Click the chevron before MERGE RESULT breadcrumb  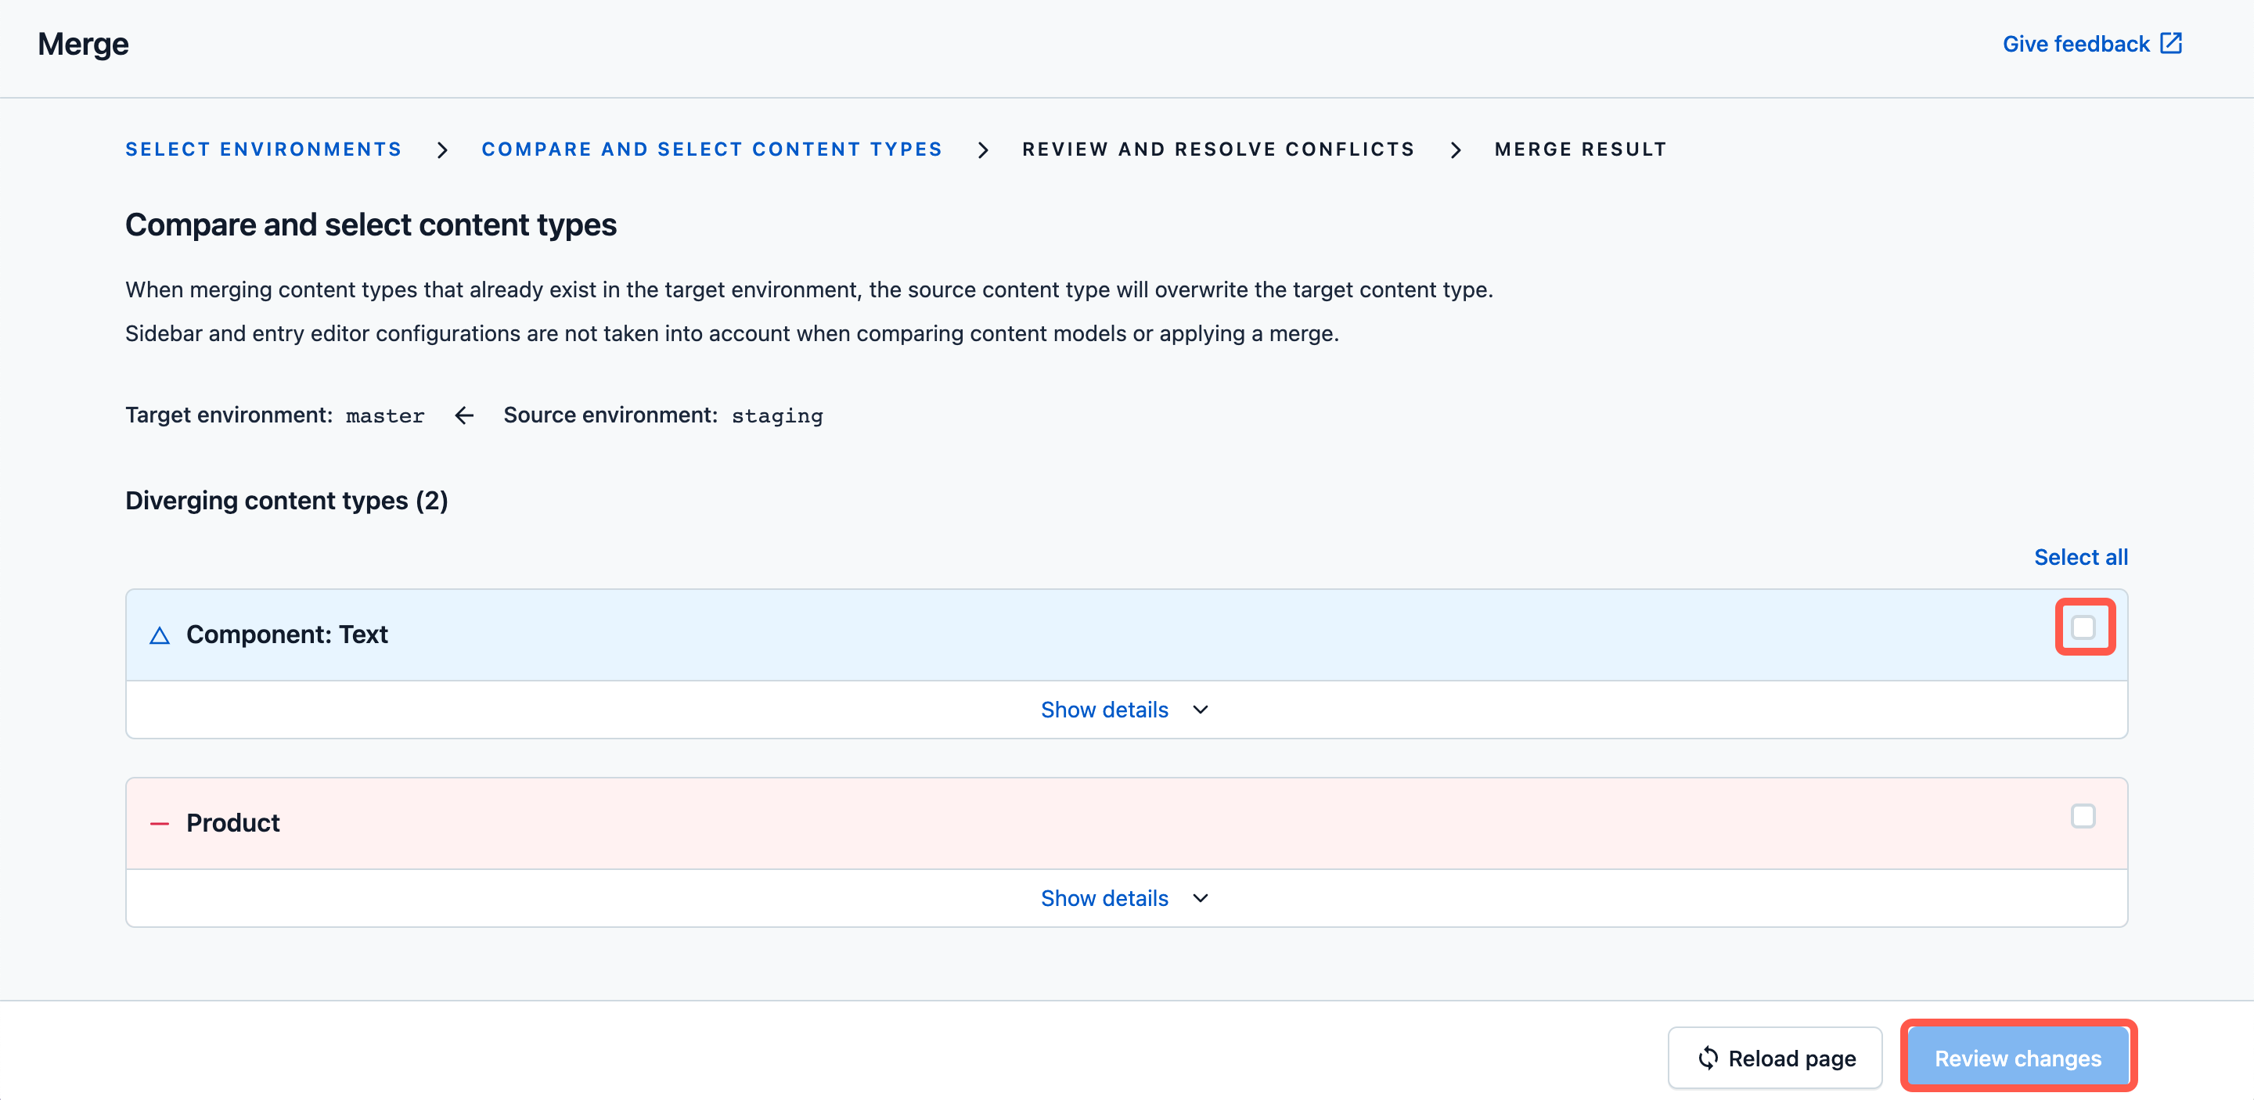point(1456,149)
